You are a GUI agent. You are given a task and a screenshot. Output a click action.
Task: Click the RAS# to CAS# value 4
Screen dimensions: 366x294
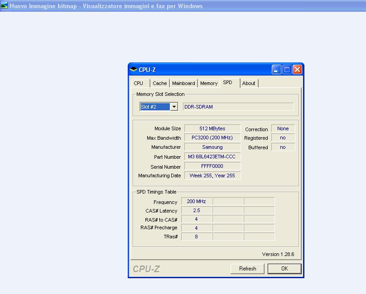pyautogui.click(x=196, y=219)
